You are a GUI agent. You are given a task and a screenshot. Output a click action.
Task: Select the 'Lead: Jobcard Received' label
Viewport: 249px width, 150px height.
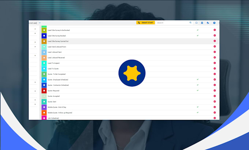tap(56, 58)
